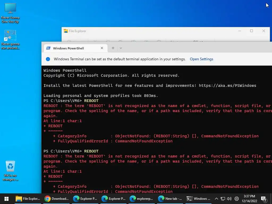Click the info icon in the notification bar
Screen dimensions: 272x204
(48, 59)
